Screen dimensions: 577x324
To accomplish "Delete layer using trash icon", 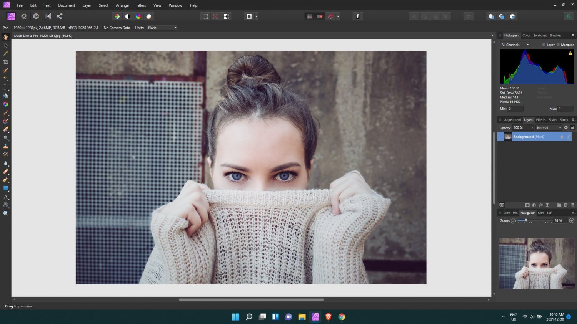I will [572, 205].
